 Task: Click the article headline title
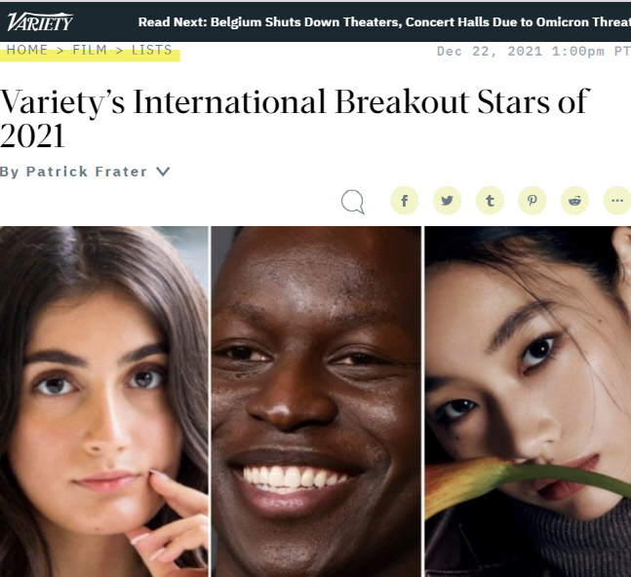(x=295, y=119)
